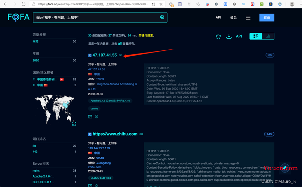The width and height of the screenshot is (302, 187).
Task: Click Guangdong organization link
Action: (103, 163)
